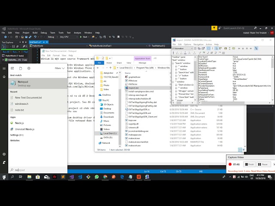Screen dimensions: 275x206
Task: Open the Navigation menu in Inspect
Action: click(199, 45)
